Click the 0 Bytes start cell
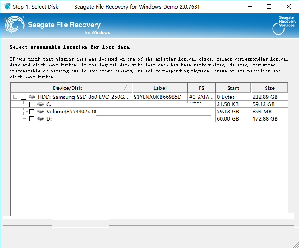Viewport: 299px width, 248px height. coord(233,97)
